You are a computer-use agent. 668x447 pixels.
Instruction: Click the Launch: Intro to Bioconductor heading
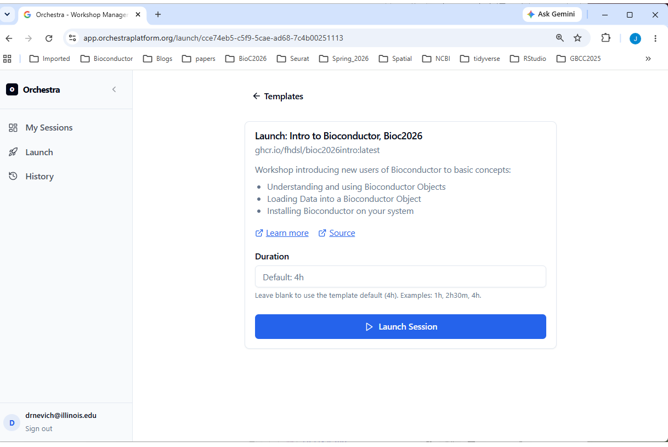pos(339,136)
